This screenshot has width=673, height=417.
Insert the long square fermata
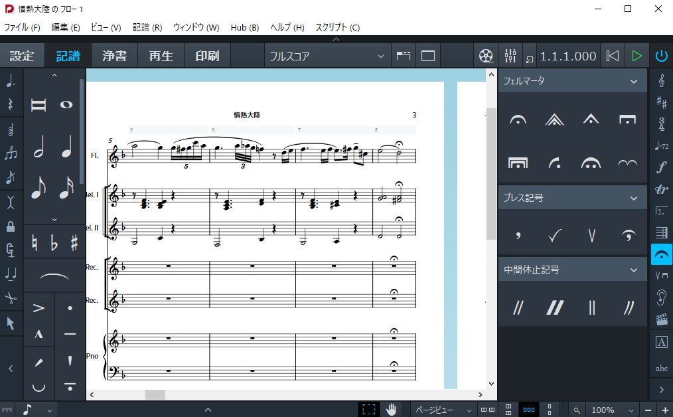[x=627, y=119]
